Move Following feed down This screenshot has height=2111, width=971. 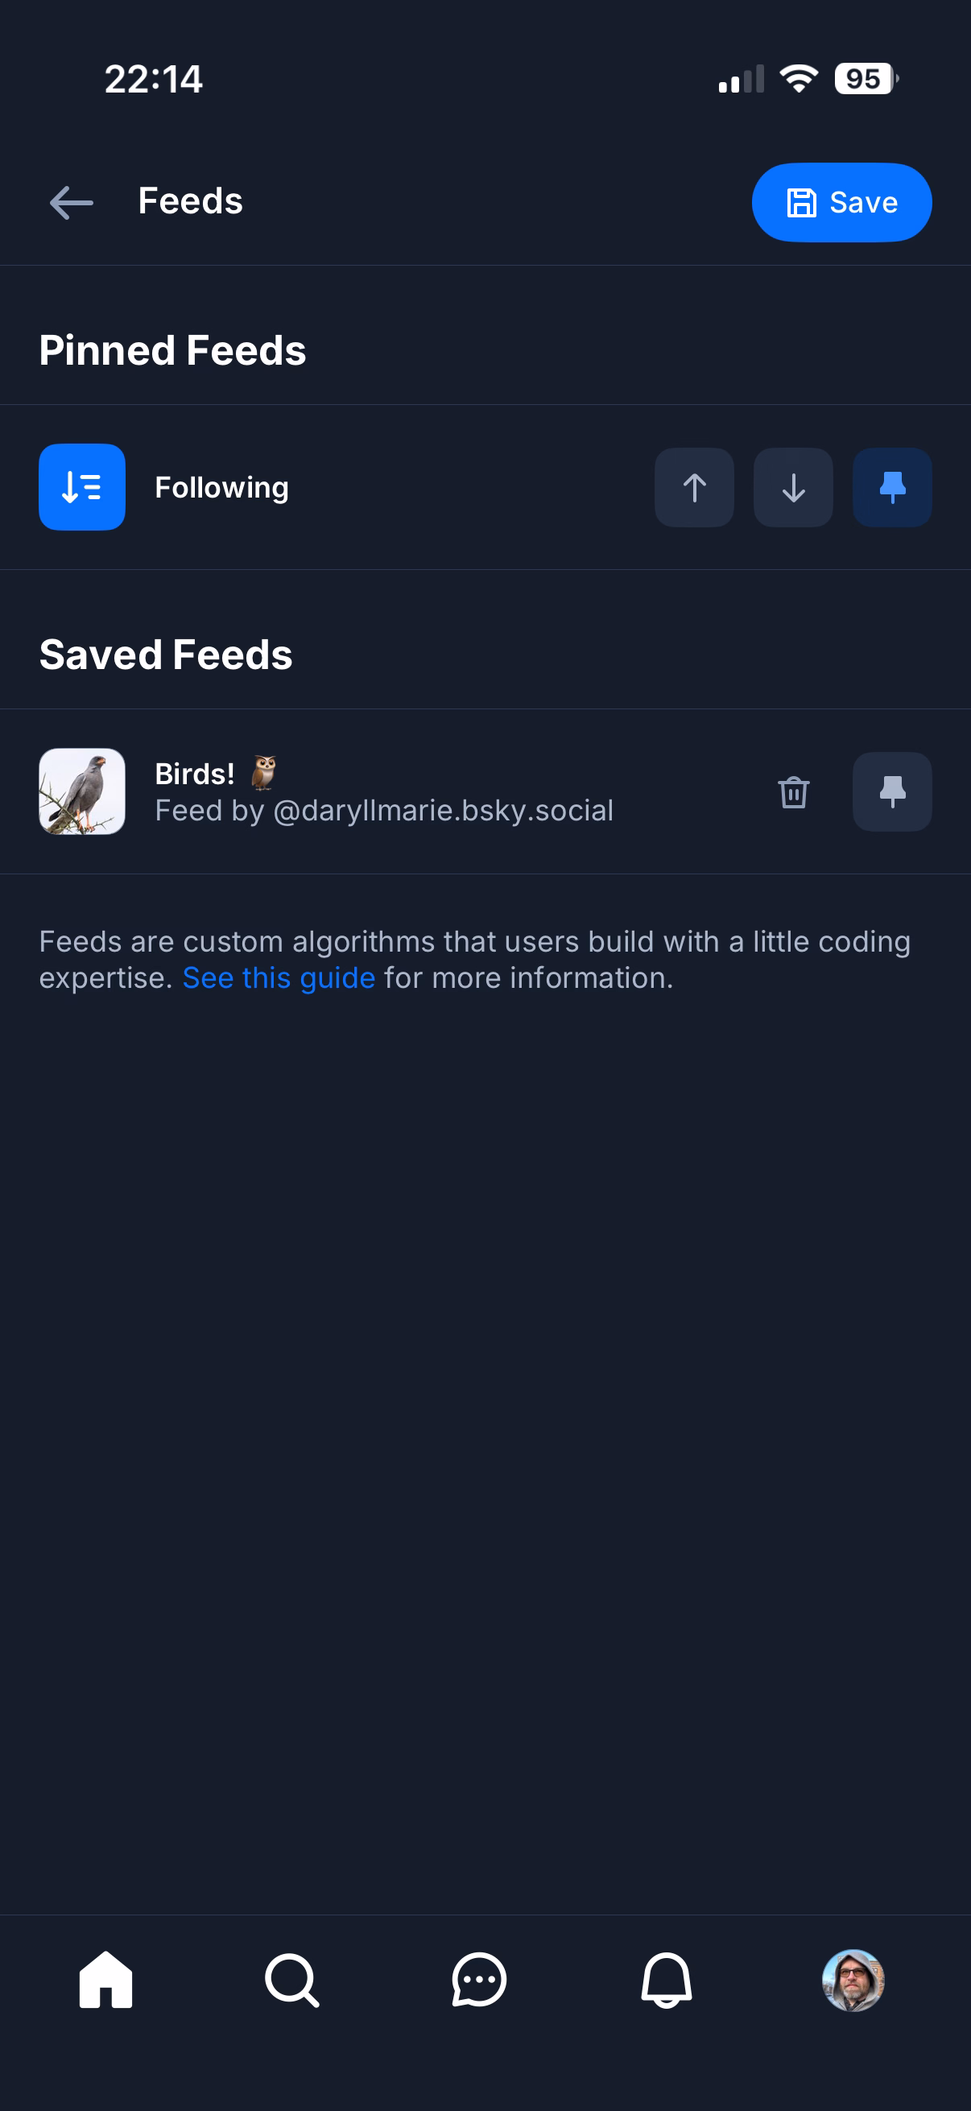(x=792, y=488)
